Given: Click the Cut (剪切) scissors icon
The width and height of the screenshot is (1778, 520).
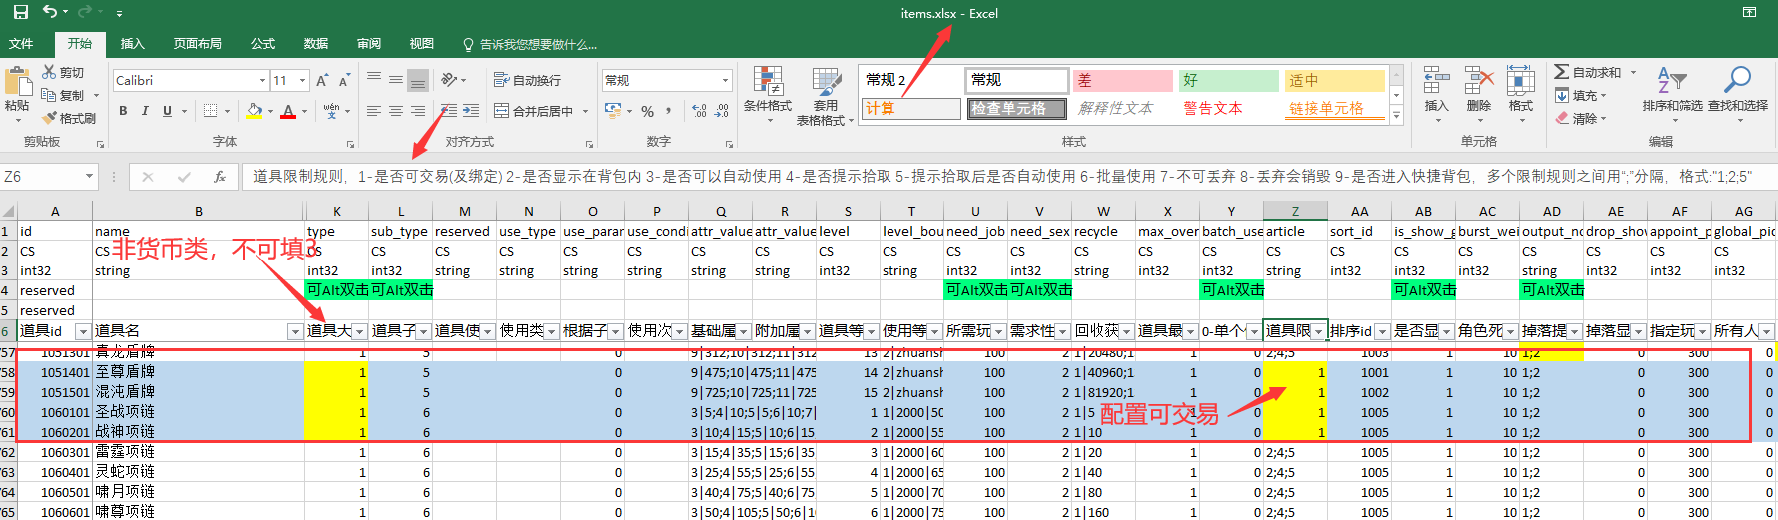Looking at the screenshot, I should (x=49, y=72).
